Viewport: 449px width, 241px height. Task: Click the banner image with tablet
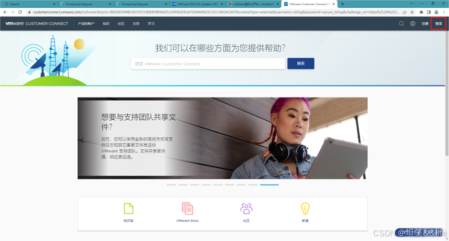[x=223, y=138]
